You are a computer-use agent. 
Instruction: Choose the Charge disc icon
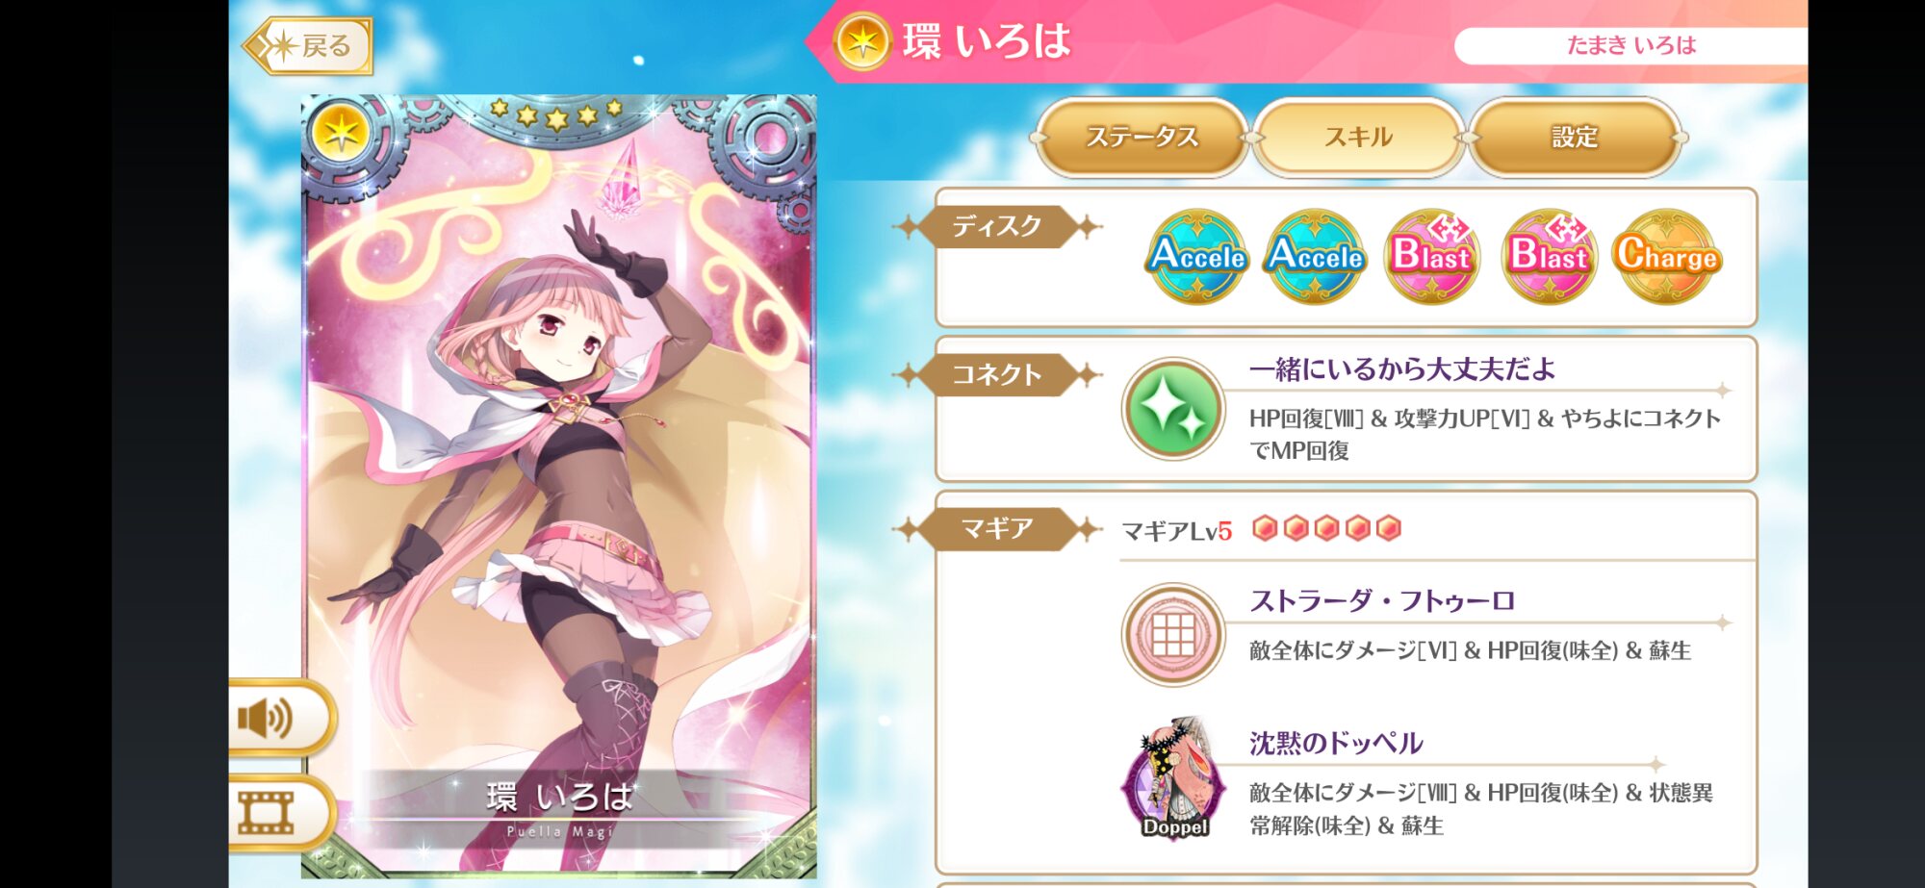1667,256
